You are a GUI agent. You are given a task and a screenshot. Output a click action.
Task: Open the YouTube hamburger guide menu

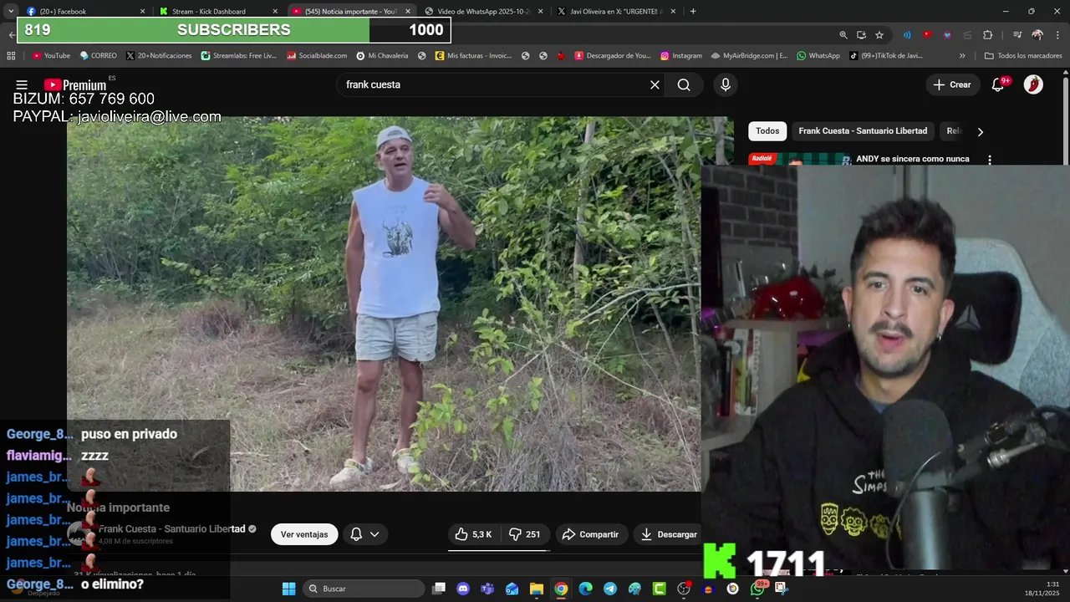pos(22,84)
